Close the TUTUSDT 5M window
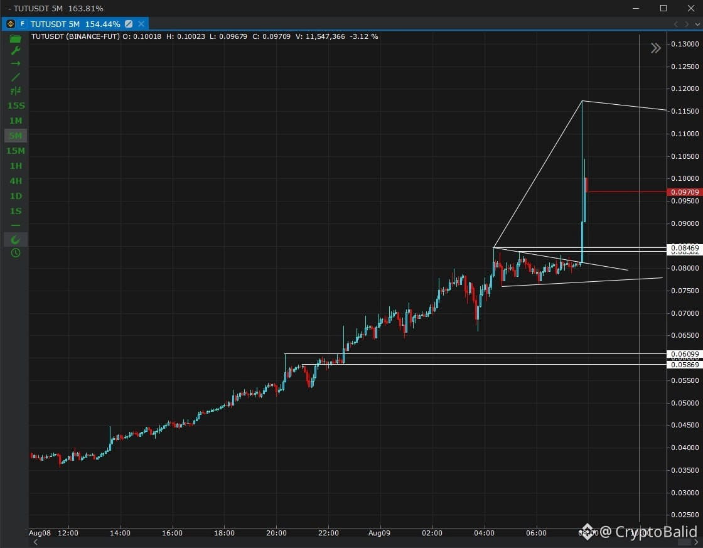The width and height of the screenshot is (703, 548). tap(691, 8)
